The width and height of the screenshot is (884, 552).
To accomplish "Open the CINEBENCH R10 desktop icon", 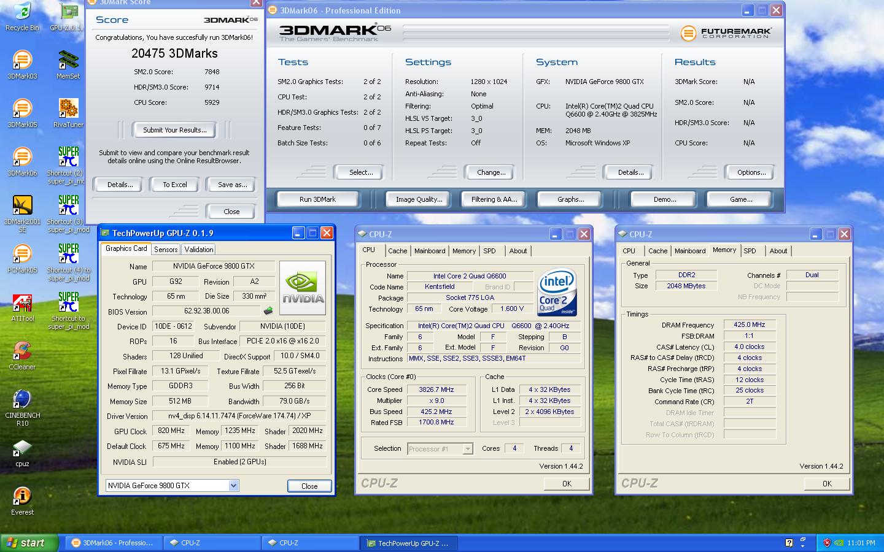I will (x=22, y=408).
